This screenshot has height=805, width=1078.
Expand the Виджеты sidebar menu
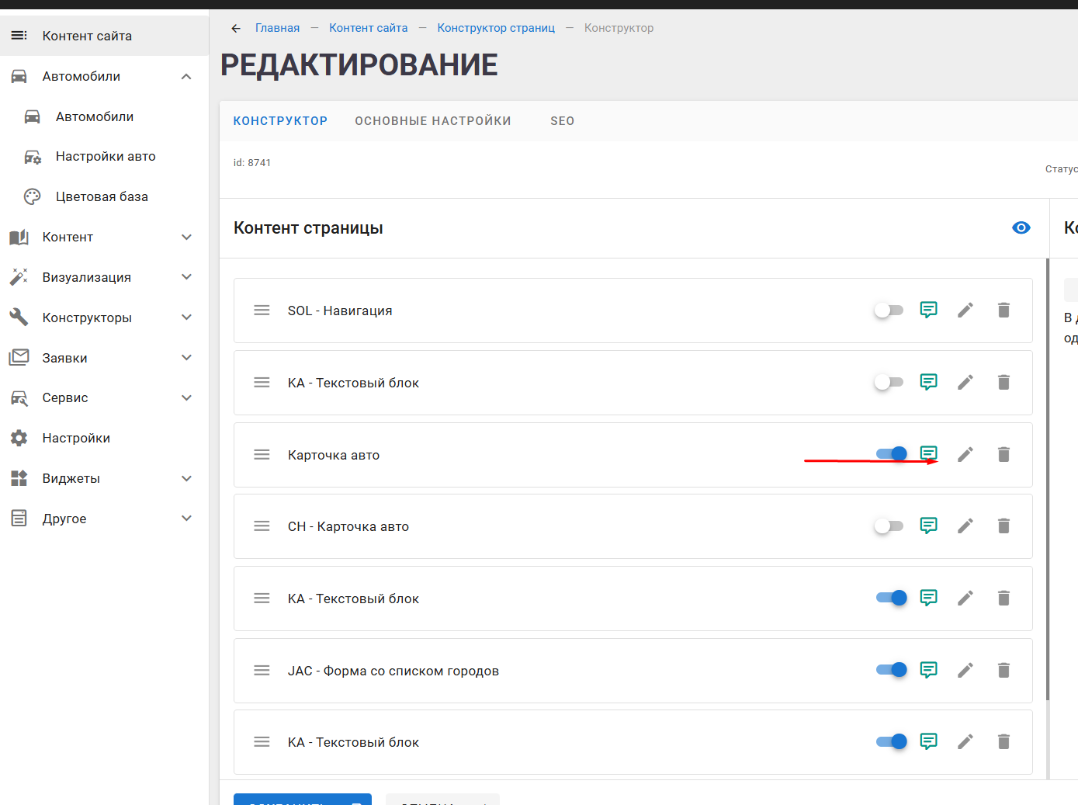click(186, 478)
